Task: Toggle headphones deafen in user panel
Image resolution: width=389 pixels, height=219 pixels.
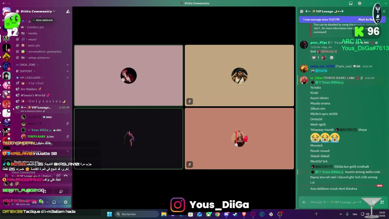Action: (54, 202)
